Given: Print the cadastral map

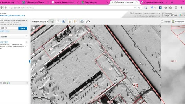Looking at the screenshot, I should [x=82, y=21].
